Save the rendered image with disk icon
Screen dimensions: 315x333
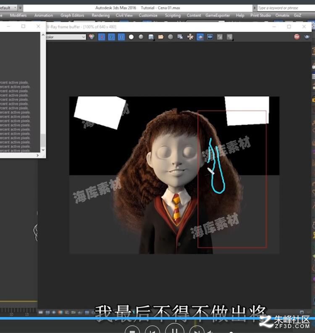click(x=151, y=37)
